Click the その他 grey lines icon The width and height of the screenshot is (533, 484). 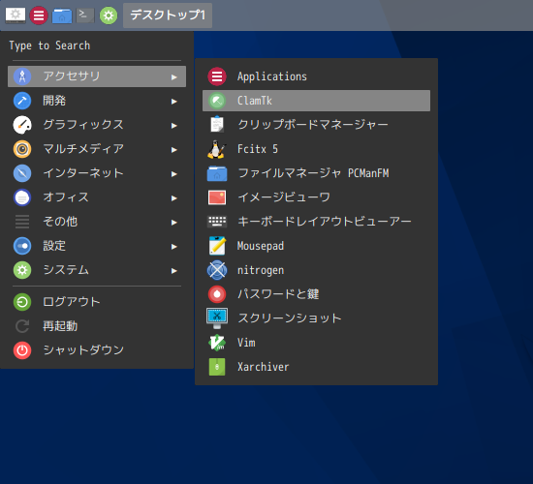pyautogui.click(x=22, y=222)
